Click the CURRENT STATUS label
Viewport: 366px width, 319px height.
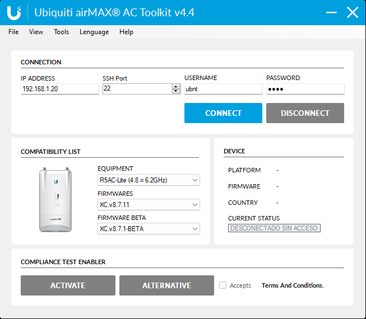pyautogui.click(x=254, y=218)
